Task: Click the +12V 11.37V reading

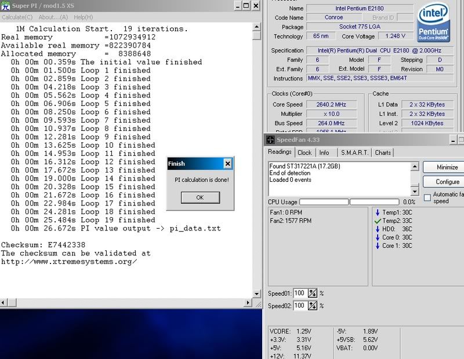Action: (291, 356)
